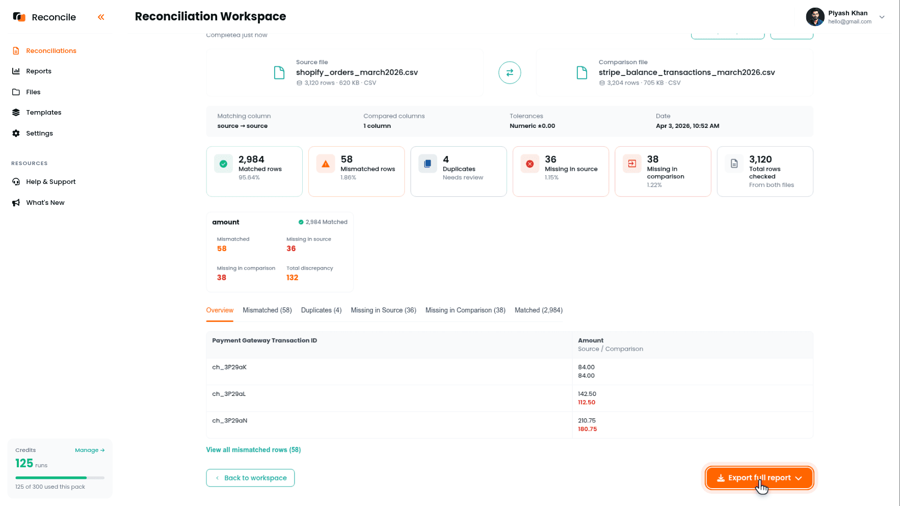Click Payment Gateway Transaction ID column header

[264, 340]
